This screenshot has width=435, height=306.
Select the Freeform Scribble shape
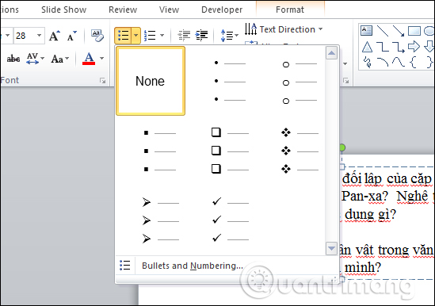367,62
